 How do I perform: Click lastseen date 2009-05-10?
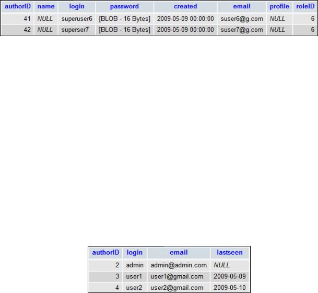point(230,288)
